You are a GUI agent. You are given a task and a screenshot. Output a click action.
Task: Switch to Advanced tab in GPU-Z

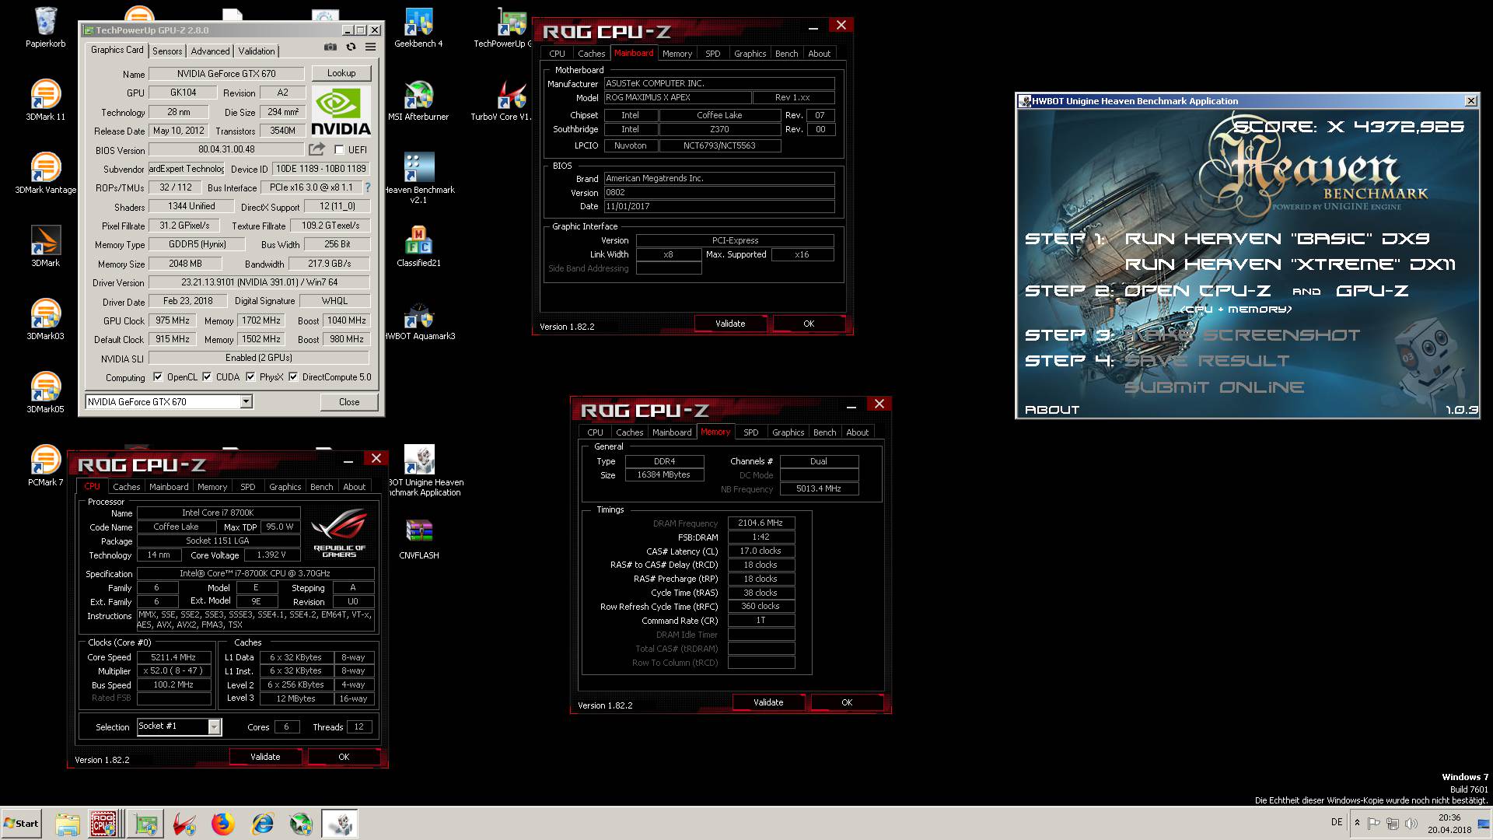point(210,51)
